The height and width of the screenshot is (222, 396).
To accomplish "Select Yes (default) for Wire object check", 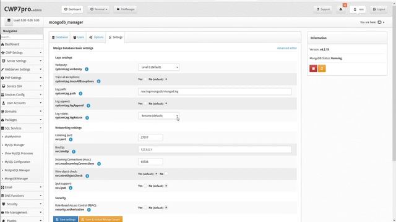I will coord(157,174).
